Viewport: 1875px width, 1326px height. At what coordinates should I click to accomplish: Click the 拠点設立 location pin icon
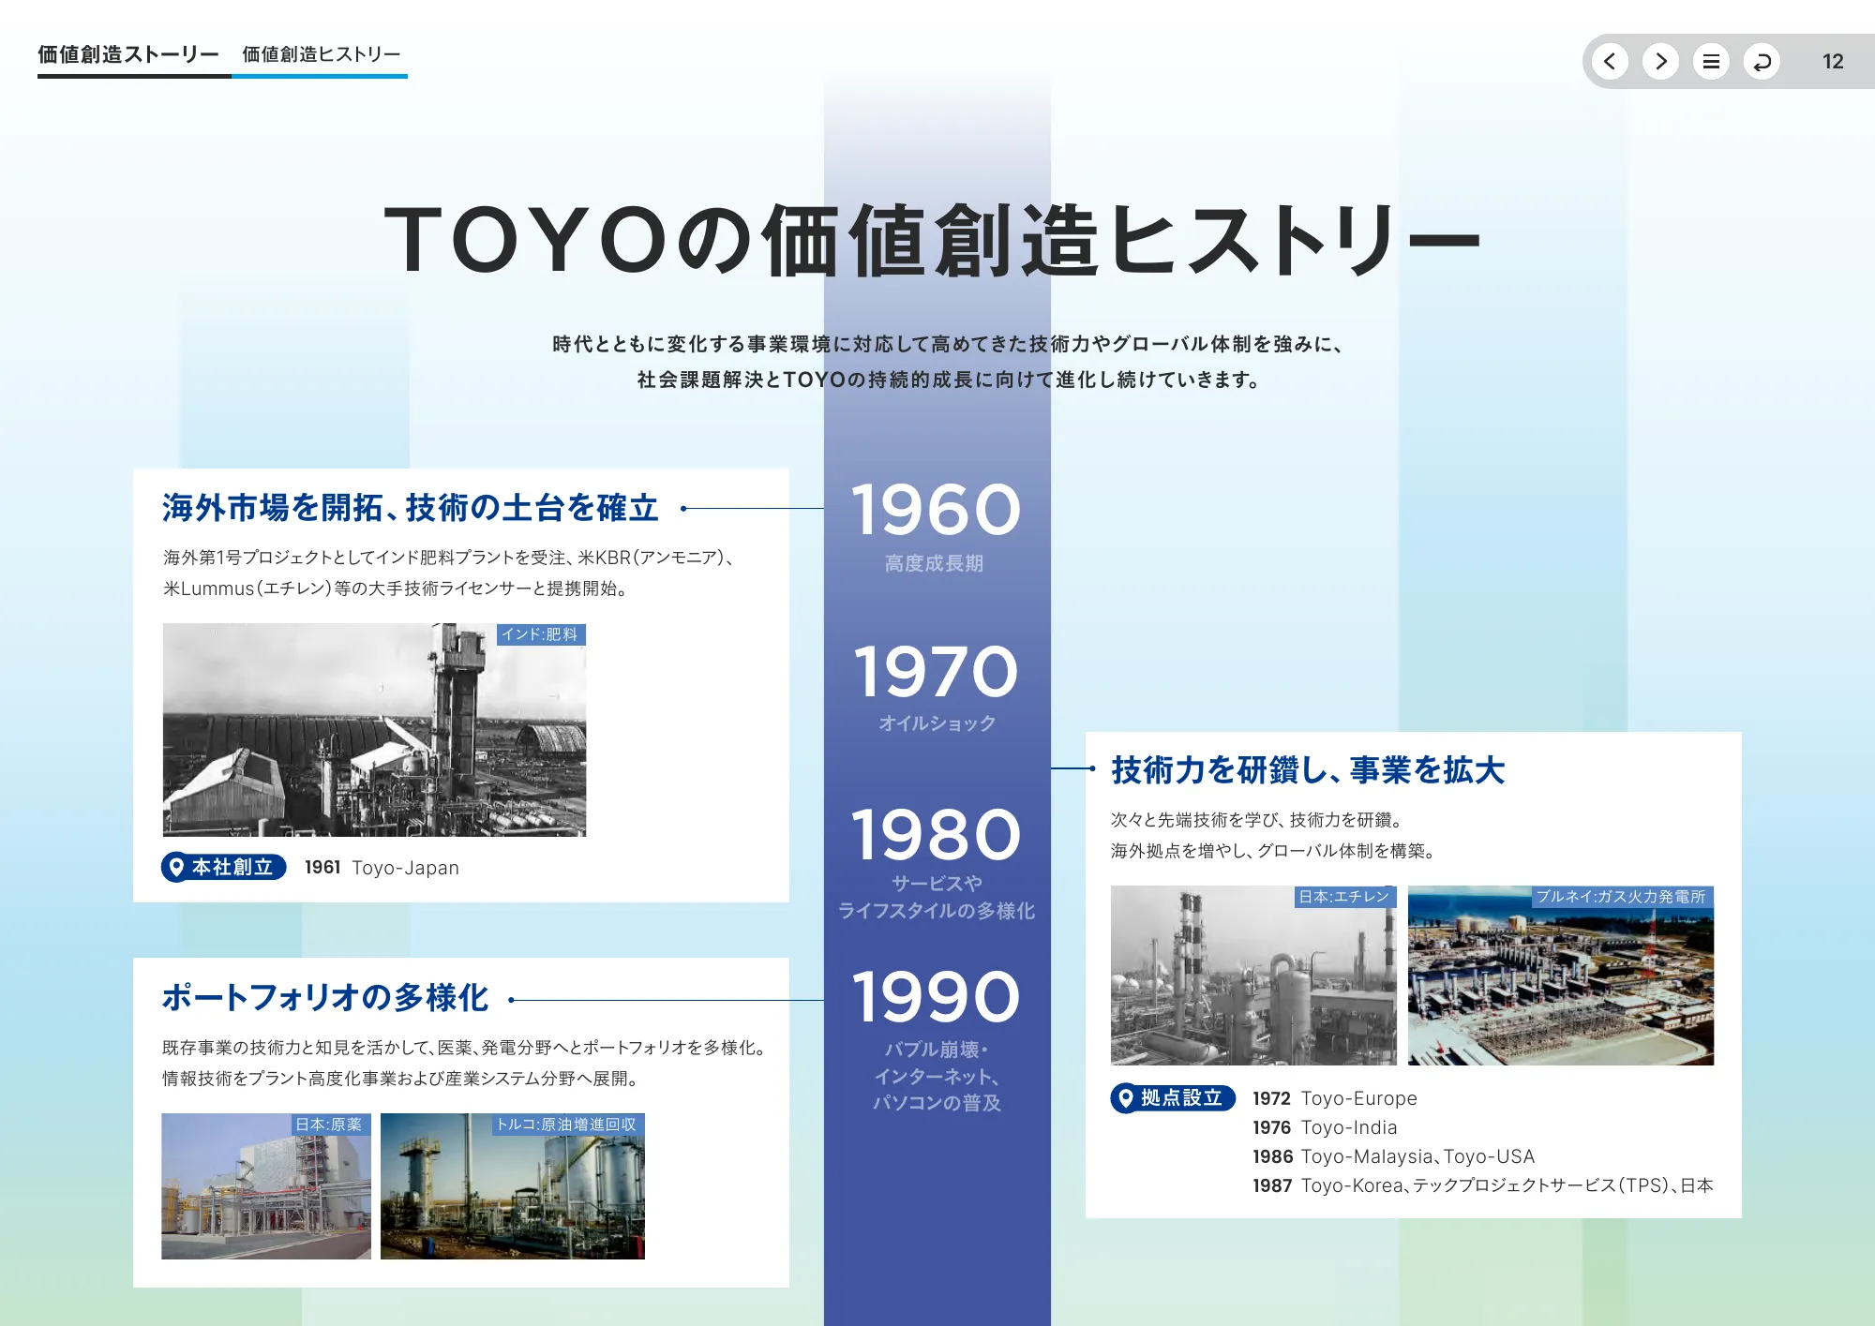coord(1127,1098)
